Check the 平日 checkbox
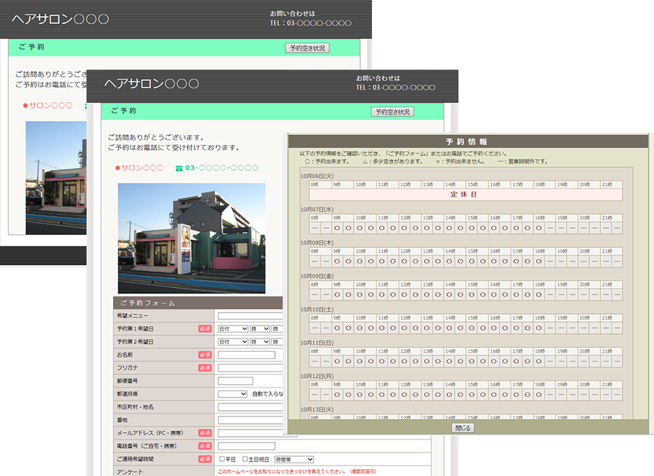Image resolution: width=654 pixels, height=476 pixels. 222,459
